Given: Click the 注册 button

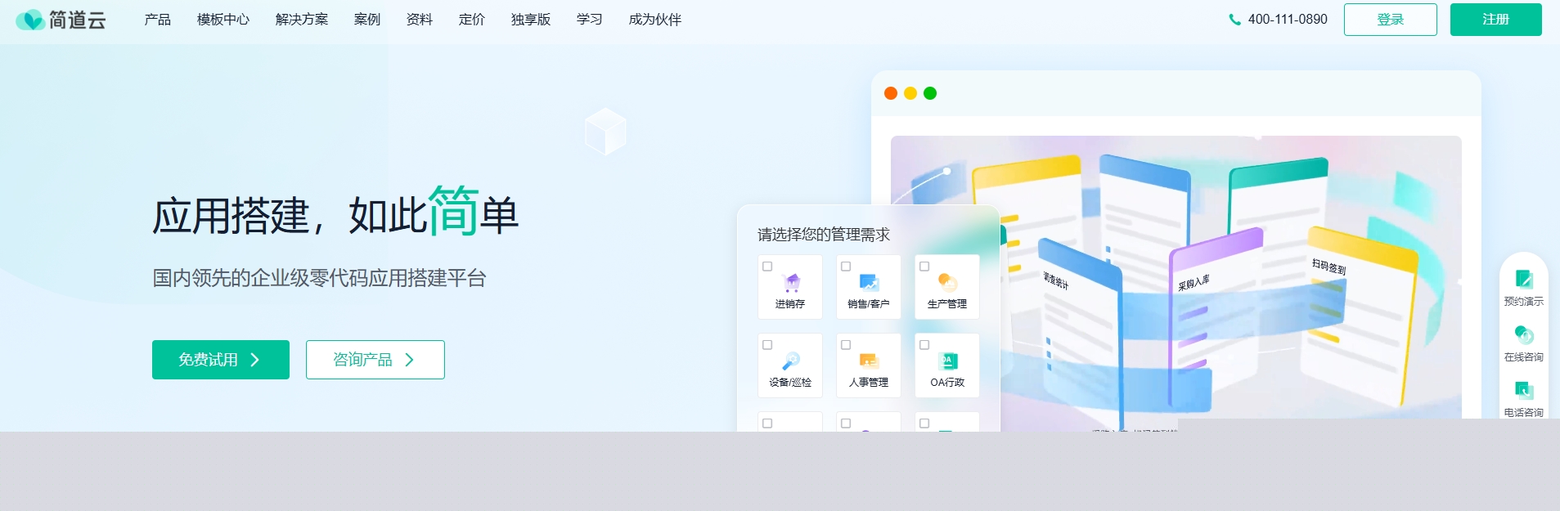Looking at the screenshot, I should pos(1496,20).
